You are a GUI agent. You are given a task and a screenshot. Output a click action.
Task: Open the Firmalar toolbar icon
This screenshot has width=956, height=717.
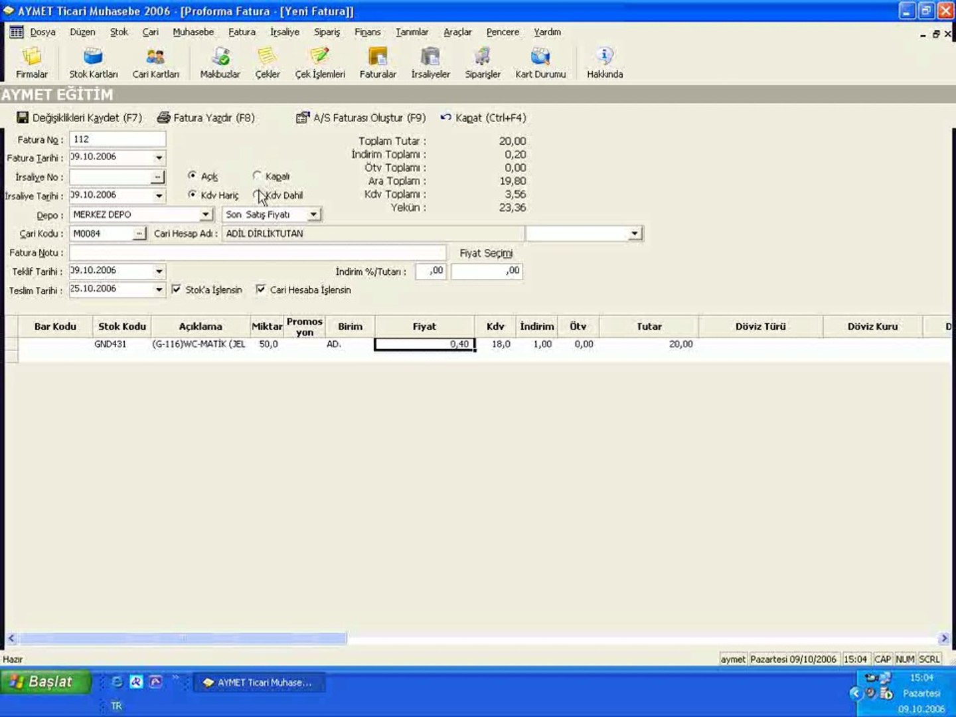(x=31, y=63)
